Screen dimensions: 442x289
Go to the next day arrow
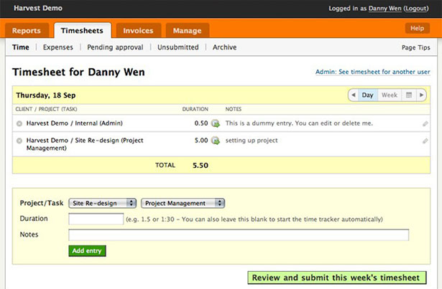tap(421, 95)
